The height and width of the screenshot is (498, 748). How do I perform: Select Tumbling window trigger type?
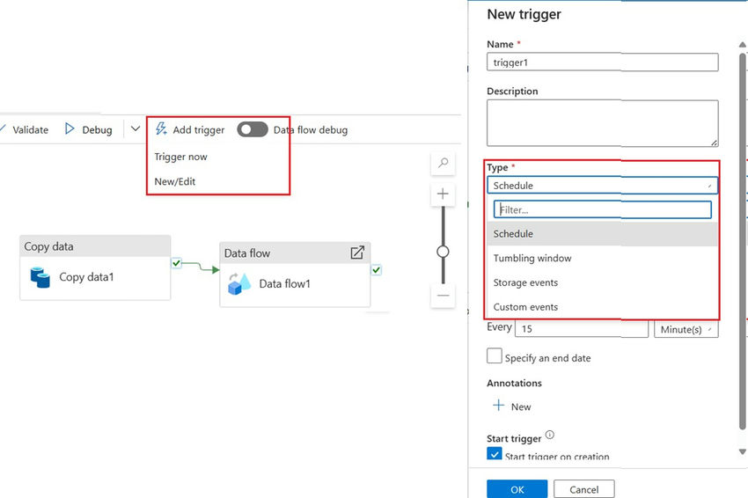coord(532,258)
